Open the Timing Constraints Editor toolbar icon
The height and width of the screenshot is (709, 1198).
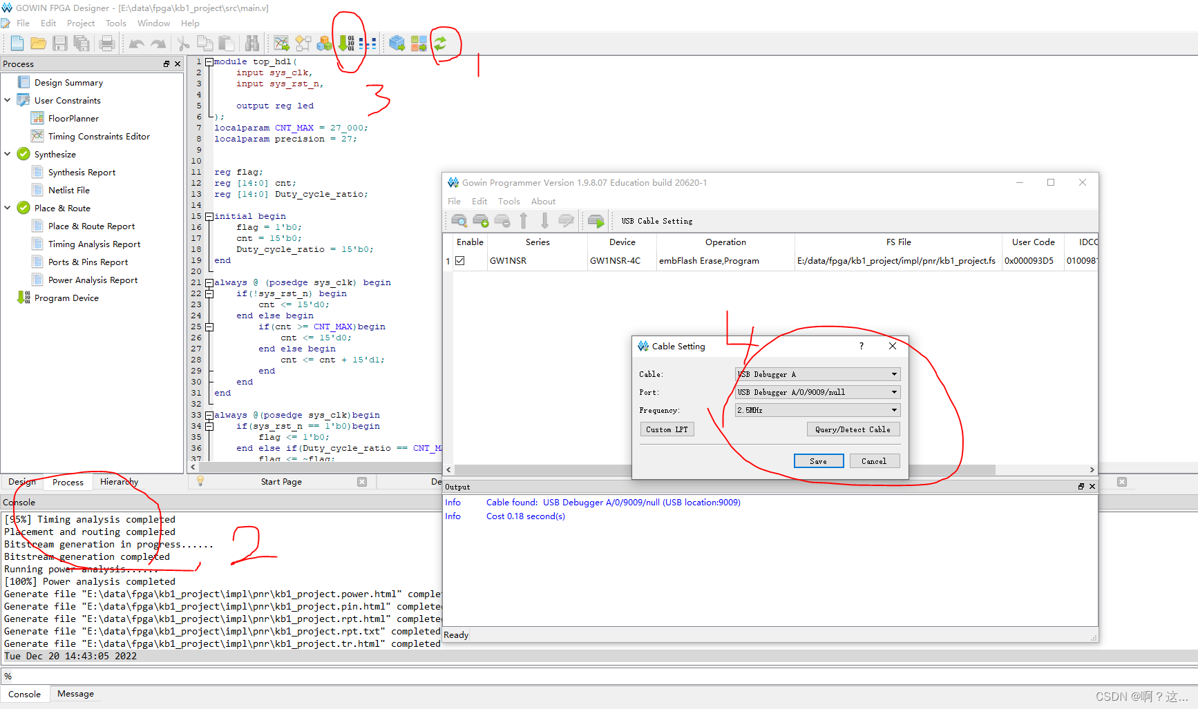pos(281,43)
